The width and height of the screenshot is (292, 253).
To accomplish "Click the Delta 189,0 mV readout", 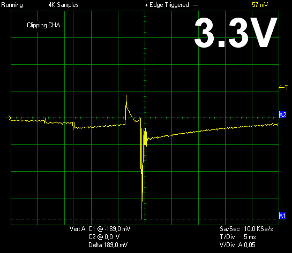I will coord(108,245).
